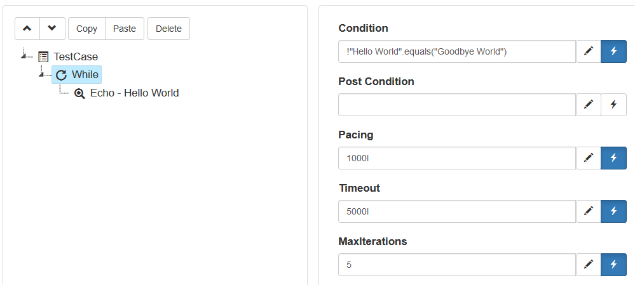
Task: Toggle the Timeout lightning expression button
Action: click(x=613, y=211)
